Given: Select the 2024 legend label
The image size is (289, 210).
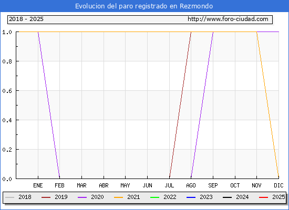Looking at the screenshot, I should (242, 197).
